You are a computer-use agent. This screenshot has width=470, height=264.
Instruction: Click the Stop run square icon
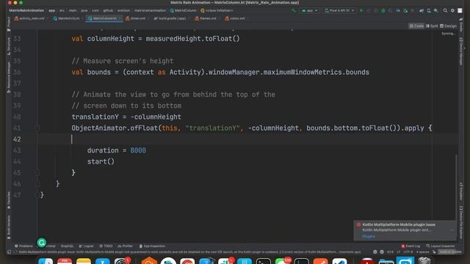(x=413, y=10)
